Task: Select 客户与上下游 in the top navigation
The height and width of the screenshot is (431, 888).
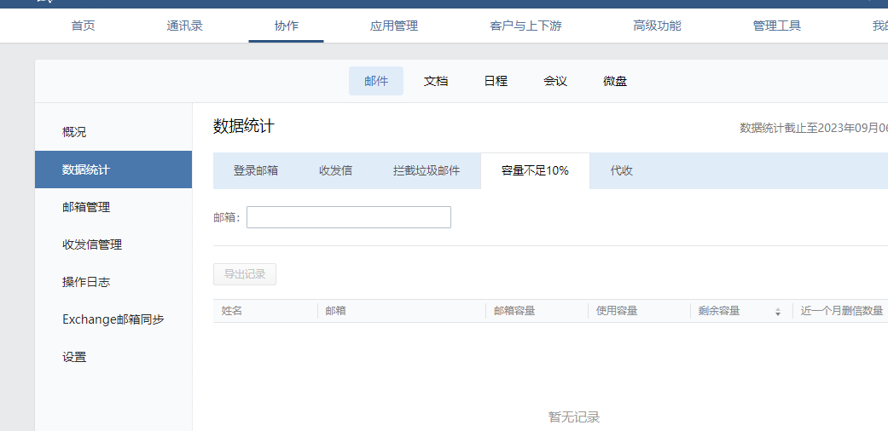Action: coord(525,26)
